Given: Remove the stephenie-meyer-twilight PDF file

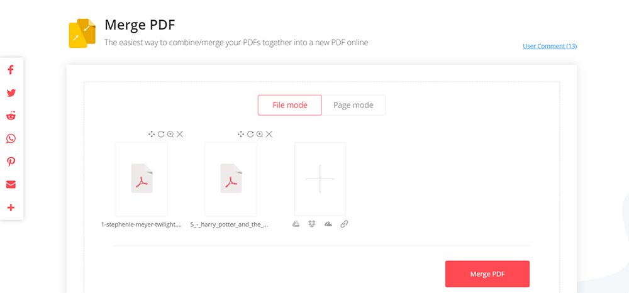Looking at the screenshot, I should (x=180, y=134).
